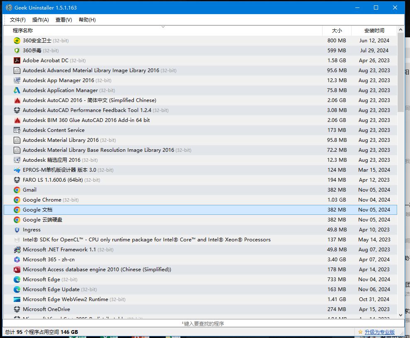Screen dimensions: 410x338
Task: Click the 360安全卫士 program icon
Action: click(x=17, y=41)
